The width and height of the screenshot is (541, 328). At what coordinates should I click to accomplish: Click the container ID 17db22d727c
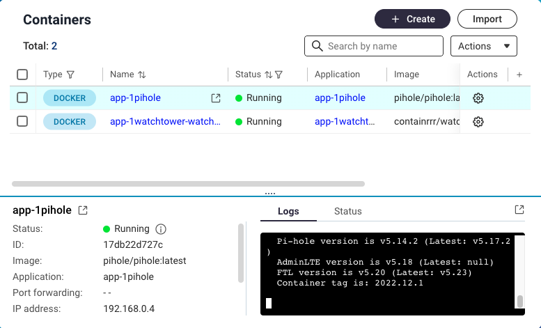coord(133,245)
